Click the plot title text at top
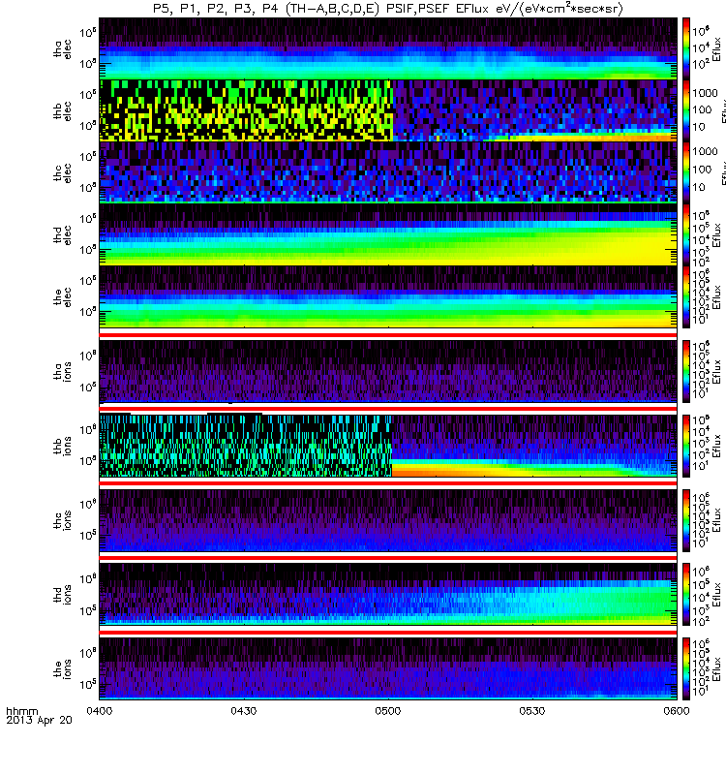The width and height of the screenshot is (726, 775). click(388, 9)
